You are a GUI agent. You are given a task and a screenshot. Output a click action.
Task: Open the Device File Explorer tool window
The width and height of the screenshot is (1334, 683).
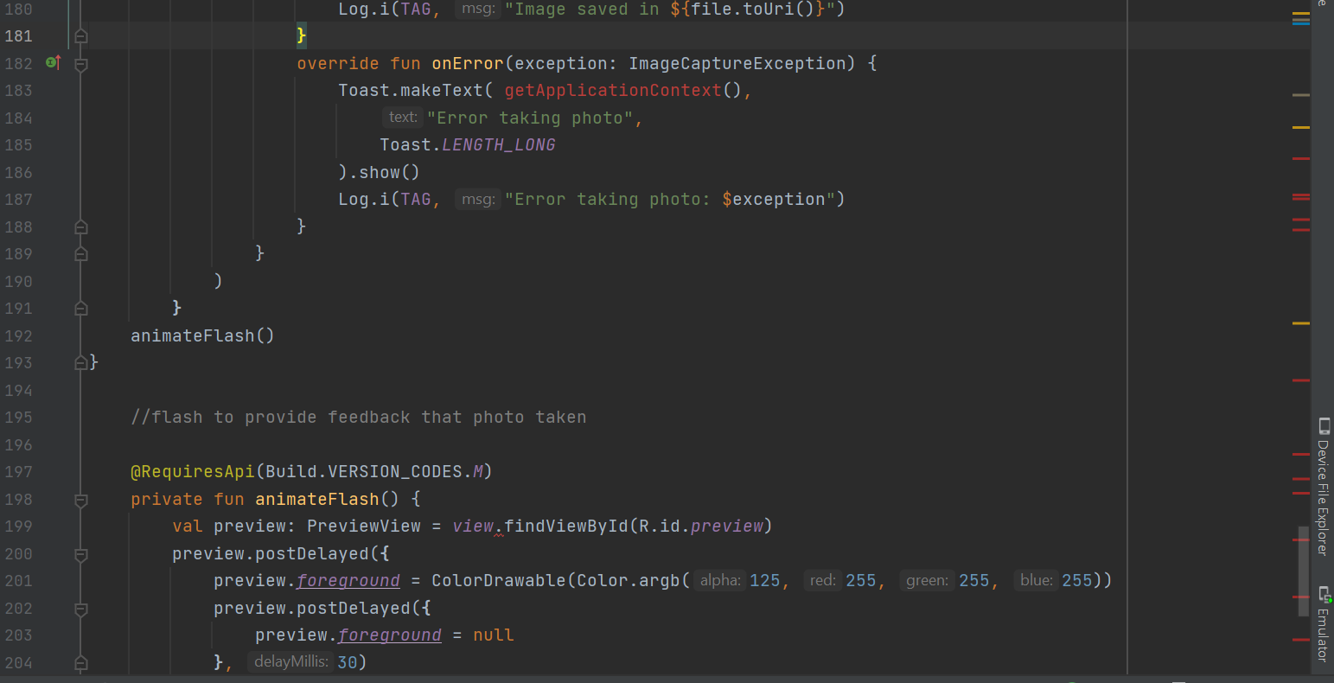pyautogui.click(x=1324, y=487)
